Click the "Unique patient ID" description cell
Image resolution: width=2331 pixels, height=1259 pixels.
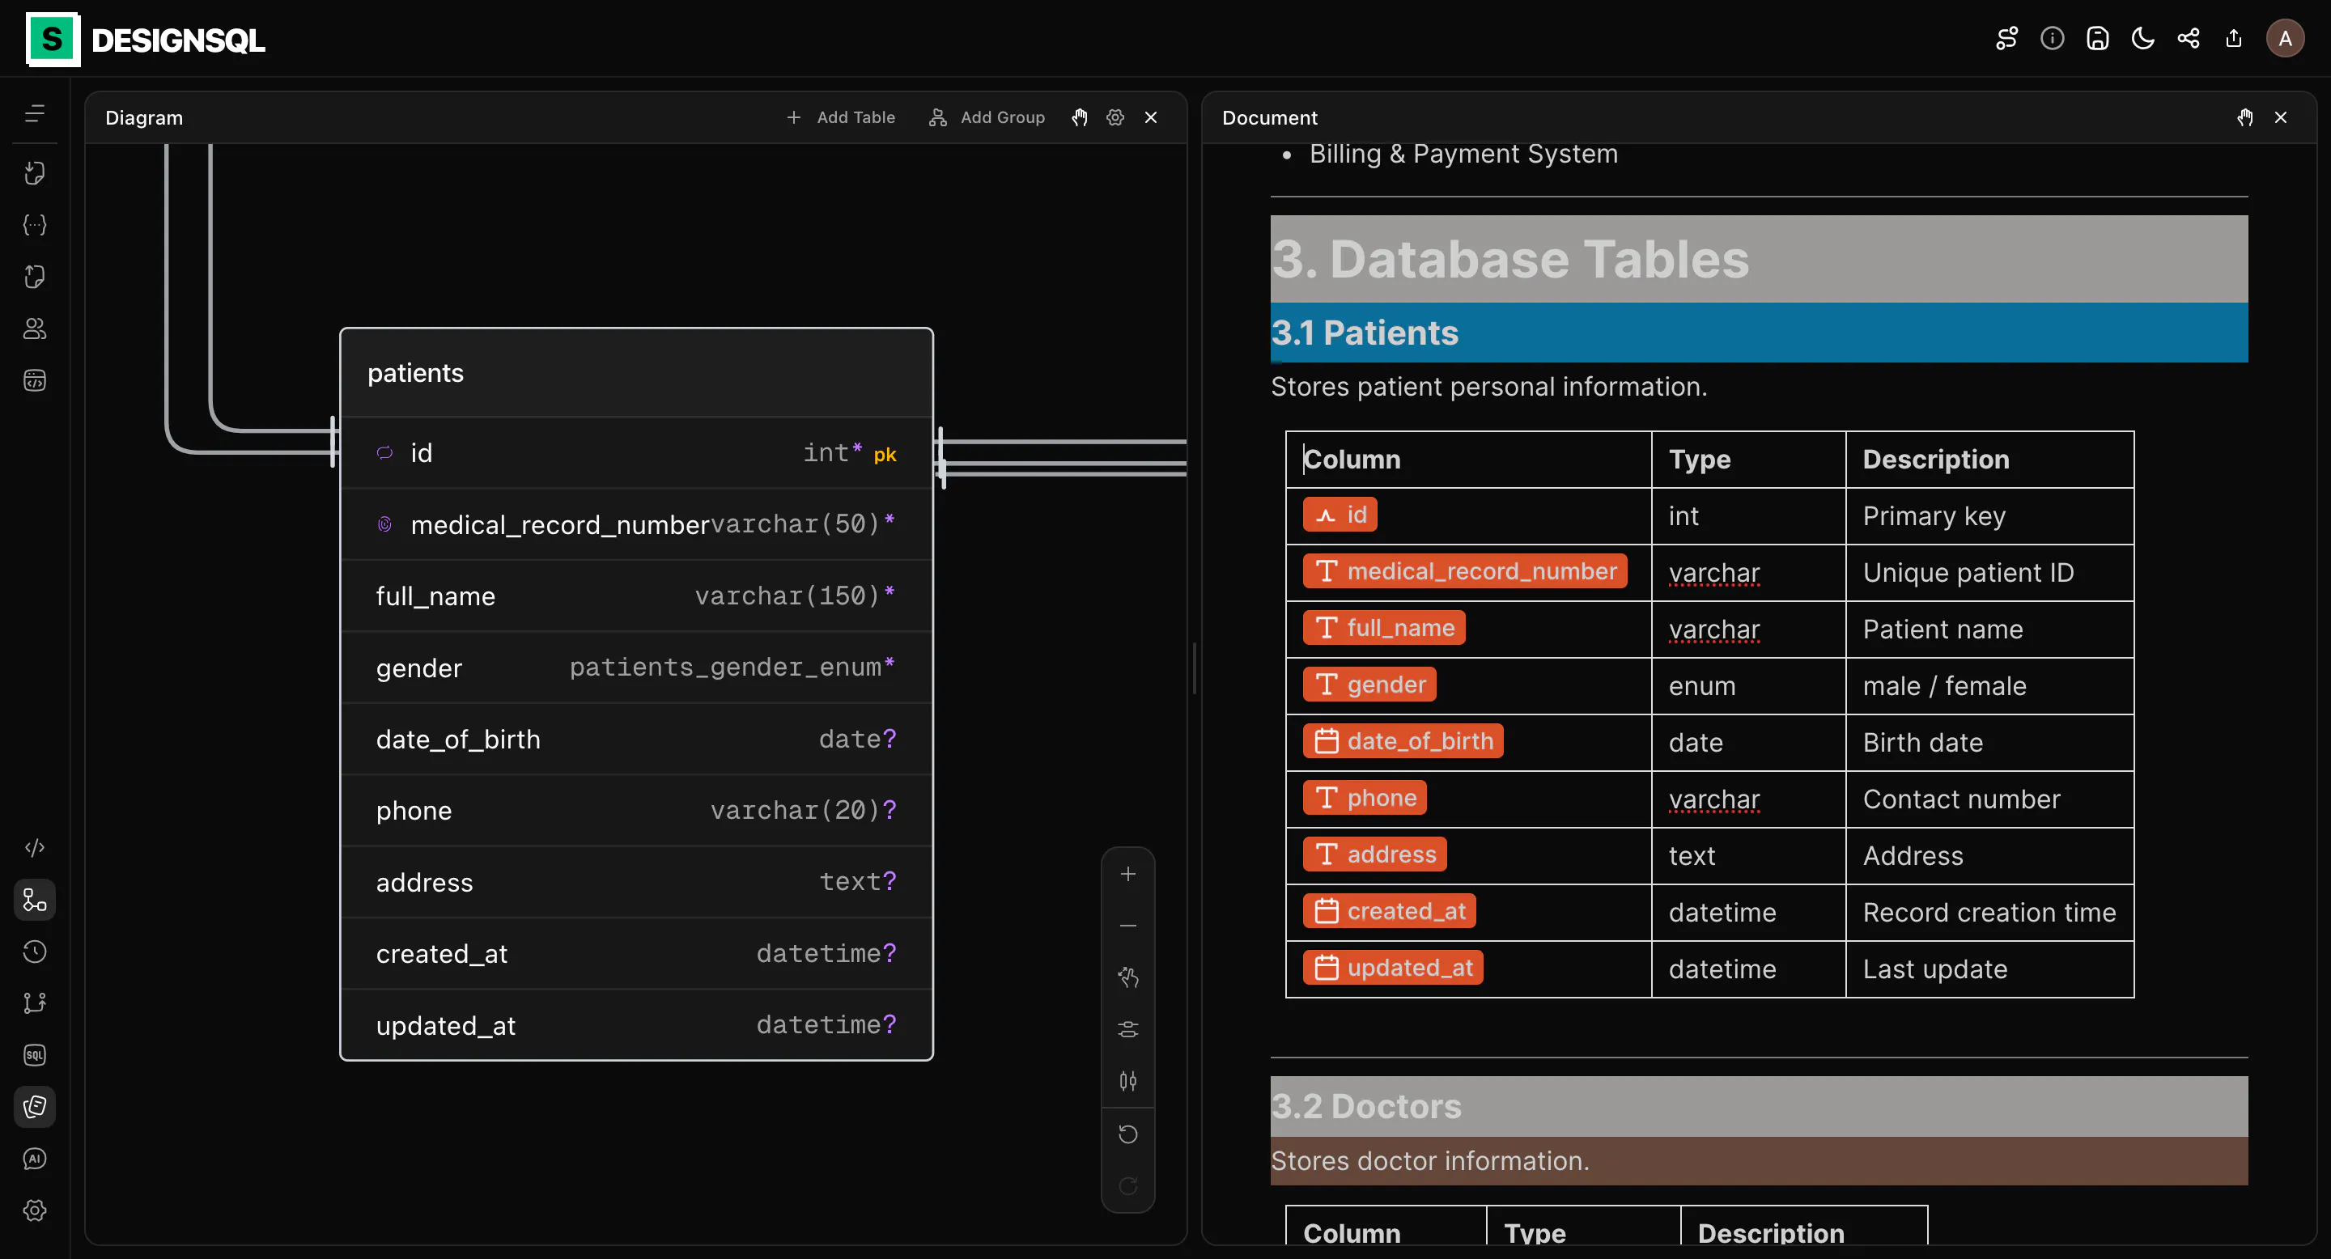click(x=1989, y=573)
